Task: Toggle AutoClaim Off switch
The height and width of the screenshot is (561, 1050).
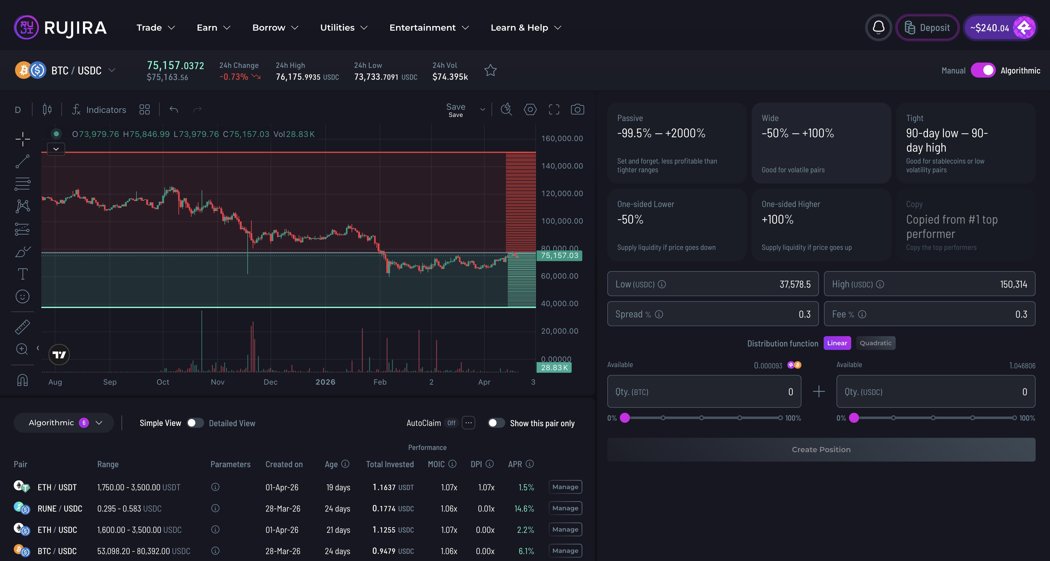Action: point(451,423)
